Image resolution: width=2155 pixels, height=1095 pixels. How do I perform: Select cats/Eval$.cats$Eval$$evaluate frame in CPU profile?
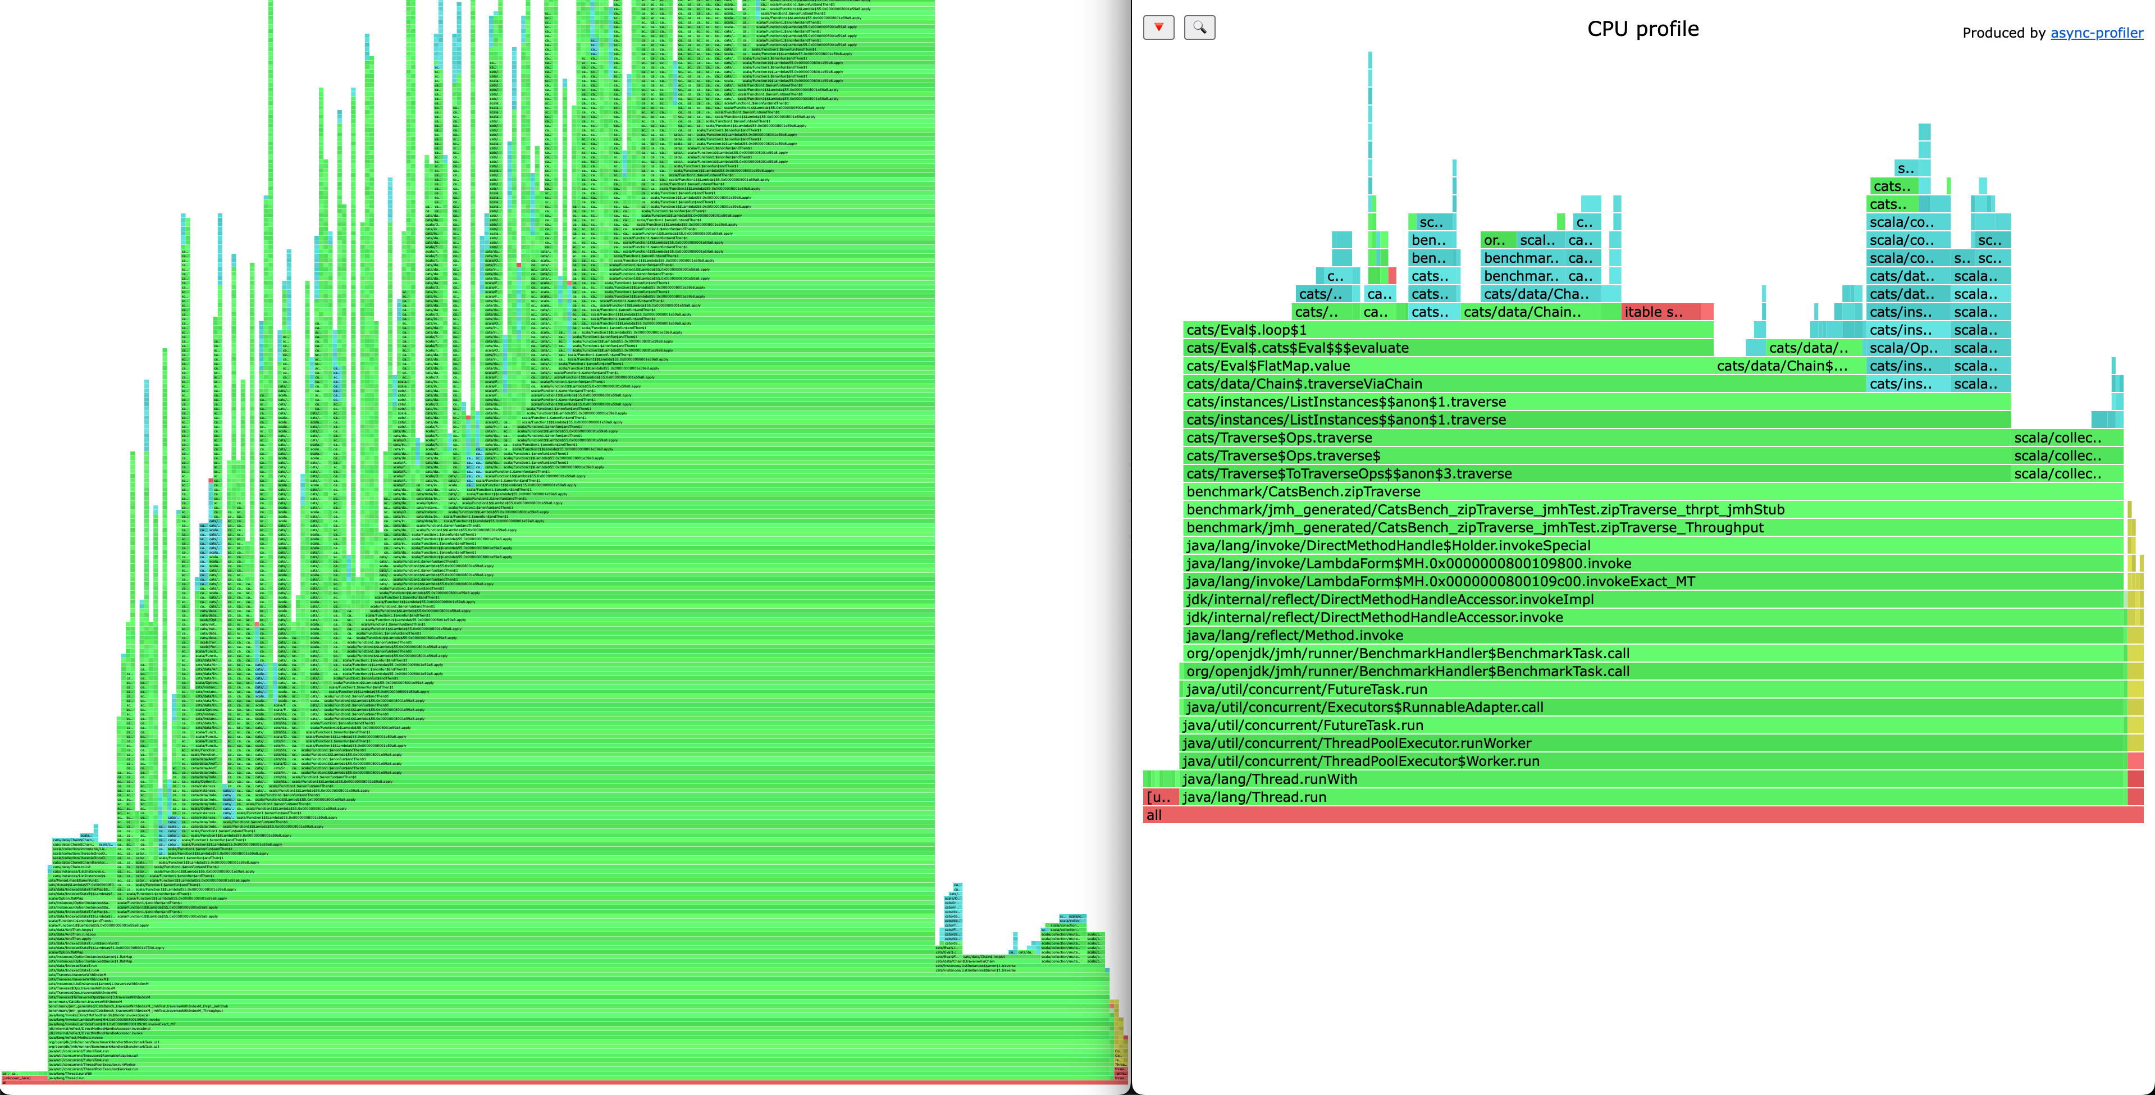point(1448,348)
